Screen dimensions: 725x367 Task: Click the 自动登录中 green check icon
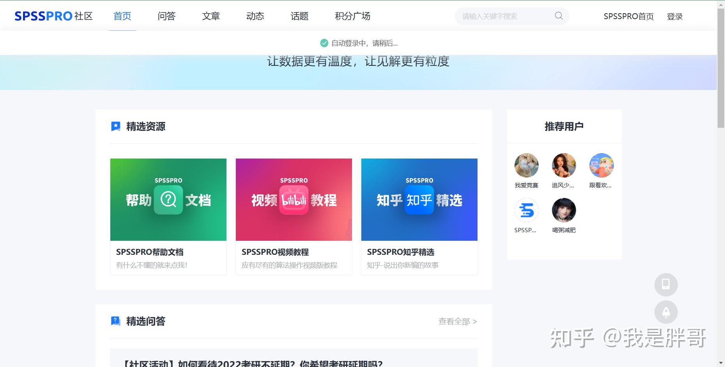pos(324,43)
